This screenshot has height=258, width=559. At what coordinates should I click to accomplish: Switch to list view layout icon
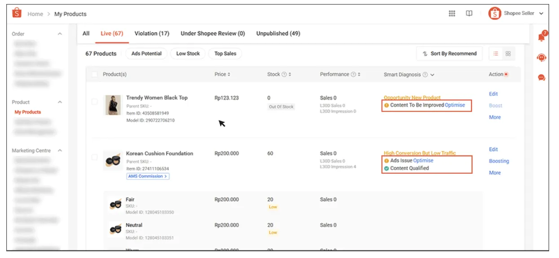coord(496,54)
